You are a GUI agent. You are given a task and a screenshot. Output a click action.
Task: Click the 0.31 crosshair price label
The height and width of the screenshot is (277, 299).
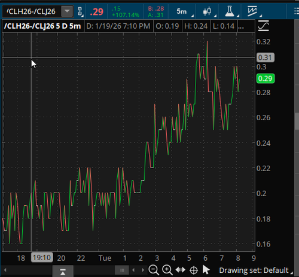(x=265, y=57)
